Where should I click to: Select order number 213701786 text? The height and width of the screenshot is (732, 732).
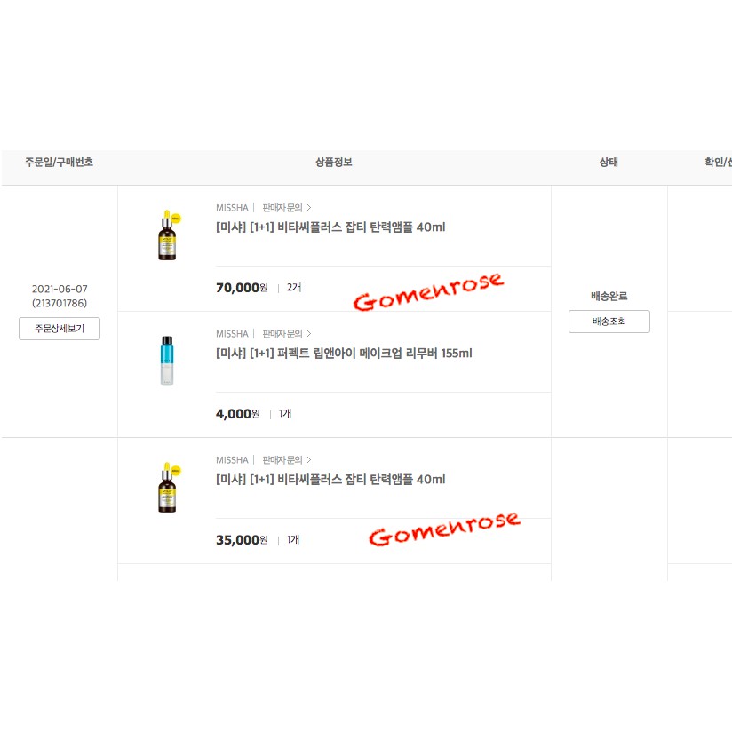point(60,304)
